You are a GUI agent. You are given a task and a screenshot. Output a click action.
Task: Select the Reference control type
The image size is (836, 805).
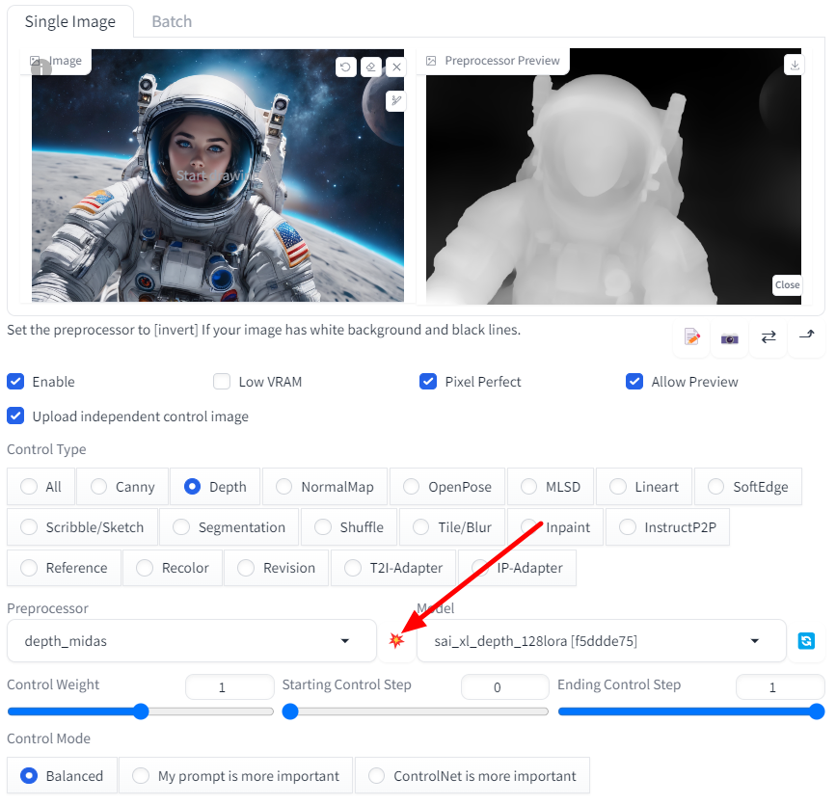64,567
